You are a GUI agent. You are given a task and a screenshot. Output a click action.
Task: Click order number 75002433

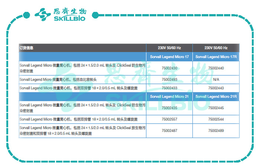[169, 88]
